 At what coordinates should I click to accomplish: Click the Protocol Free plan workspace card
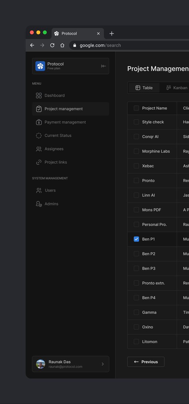(70, 66)
